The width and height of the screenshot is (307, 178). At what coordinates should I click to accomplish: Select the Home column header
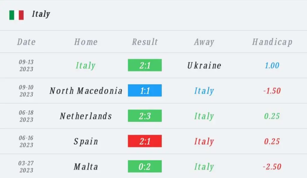click(x=86, y=42)
